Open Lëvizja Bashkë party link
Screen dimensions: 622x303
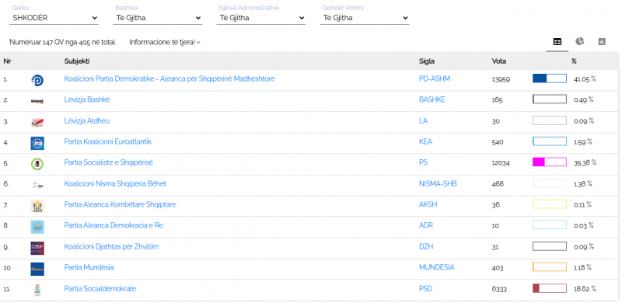click(x=87, y=99)
